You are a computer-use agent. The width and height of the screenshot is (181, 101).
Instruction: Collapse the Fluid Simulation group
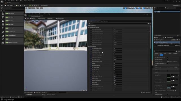pyautogui.click(x=89, y=46)
